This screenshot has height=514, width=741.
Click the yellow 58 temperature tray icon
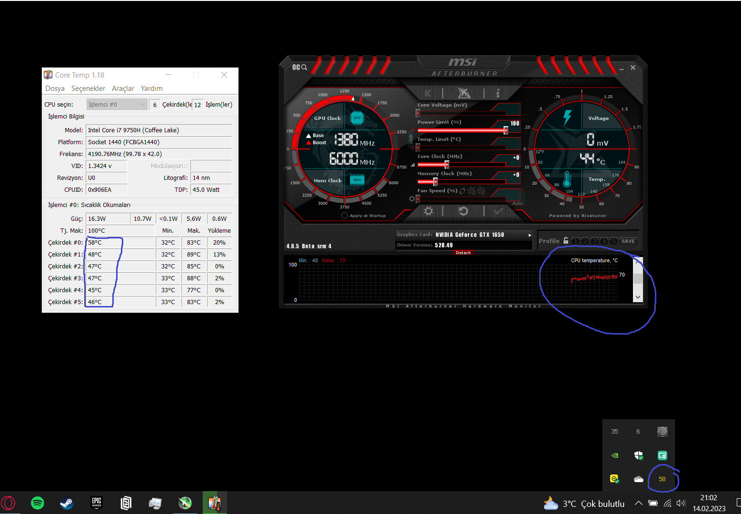[662, 479]
